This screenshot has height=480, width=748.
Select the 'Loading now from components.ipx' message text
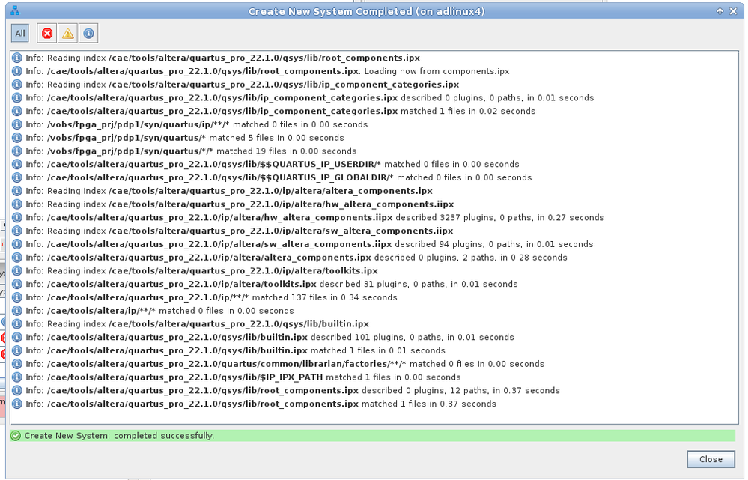click(x=437, y=71)
